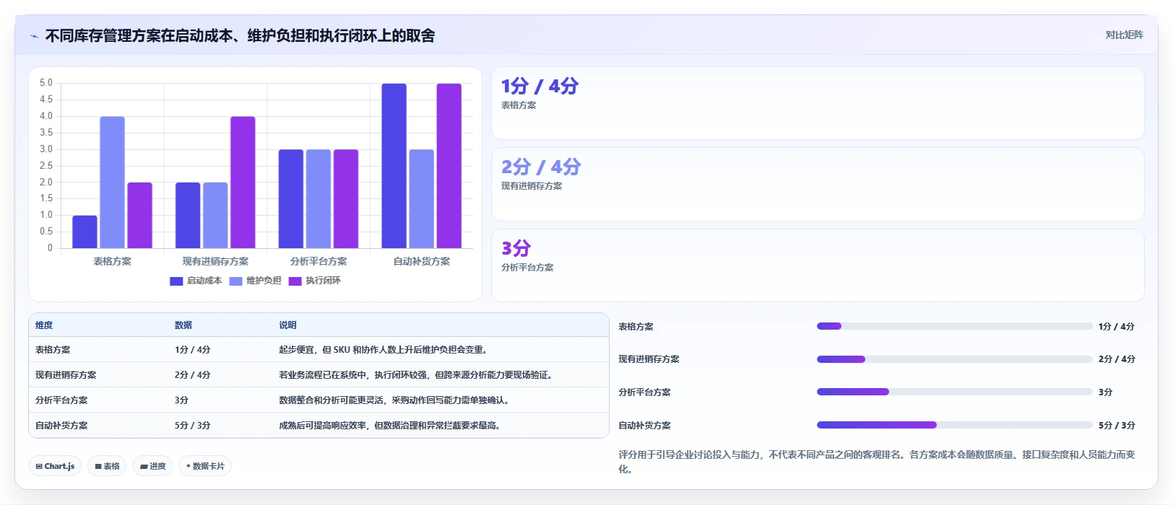Click the 2分 / 4分 table cell
Viewport: 1173px width, 505px height.
pos(192,375)
